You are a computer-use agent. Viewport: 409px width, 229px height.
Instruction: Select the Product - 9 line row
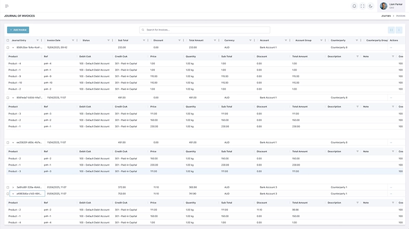[205, 77]
